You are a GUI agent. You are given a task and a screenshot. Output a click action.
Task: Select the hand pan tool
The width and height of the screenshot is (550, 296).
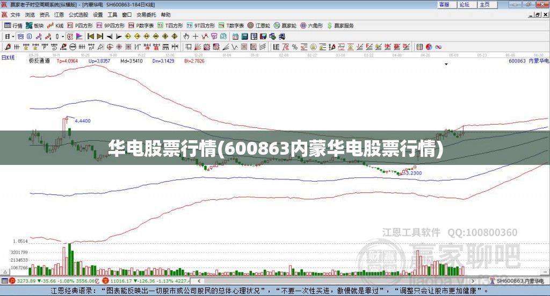(186, 37)
